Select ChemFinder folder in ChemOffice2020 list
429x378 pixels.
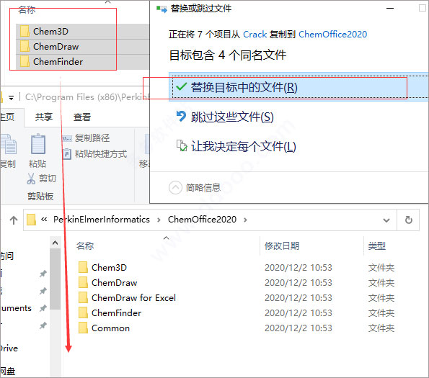[x=116, y=313]
